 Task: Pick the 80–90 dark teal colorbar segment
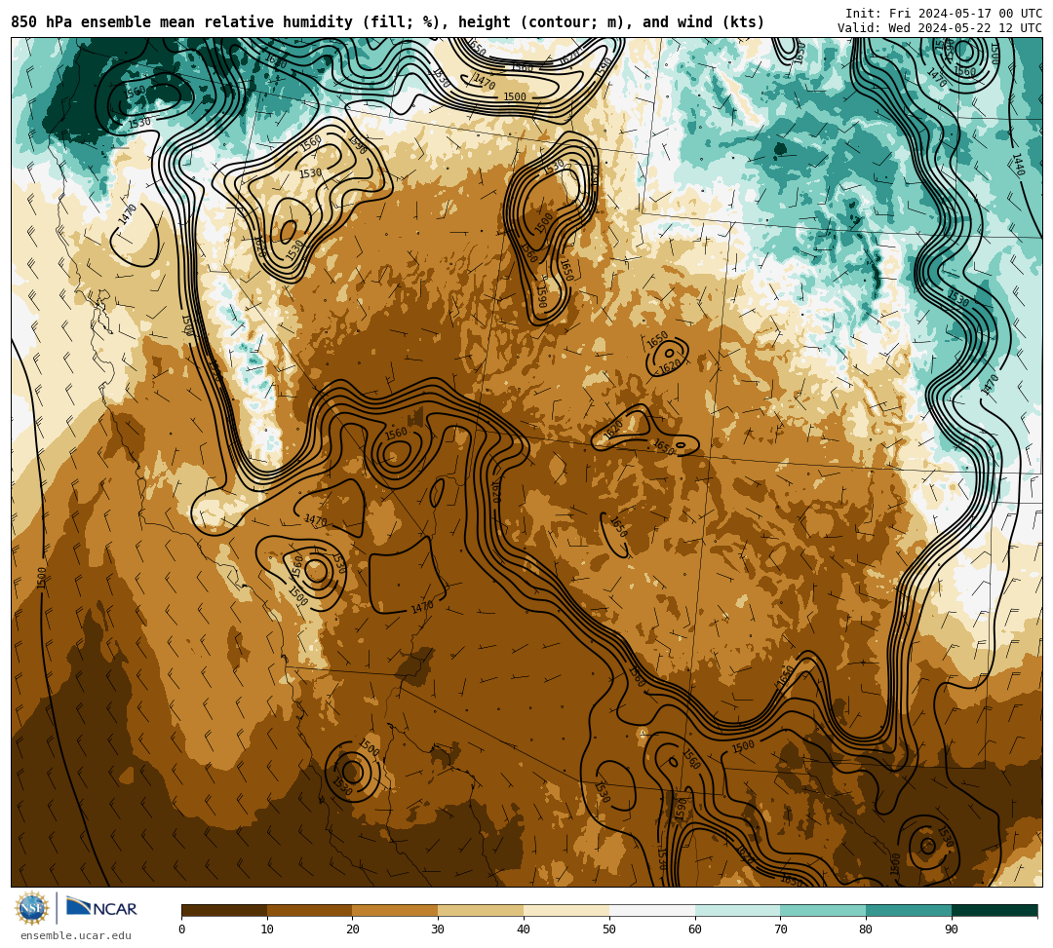click(909, 910)
